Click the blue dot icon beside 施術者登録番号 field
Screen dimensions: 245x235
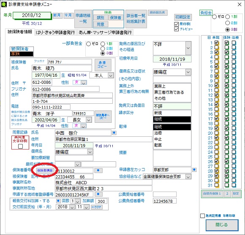(98, 194)
